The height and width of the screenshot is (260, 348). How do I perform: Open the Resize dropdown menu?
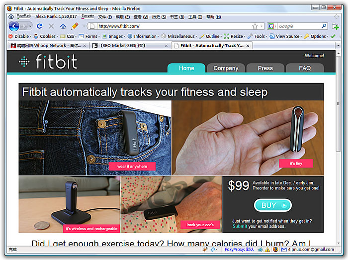coord(235,36)
